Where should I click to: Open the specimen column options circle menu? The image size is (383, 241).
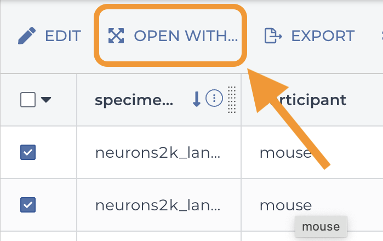214,98
